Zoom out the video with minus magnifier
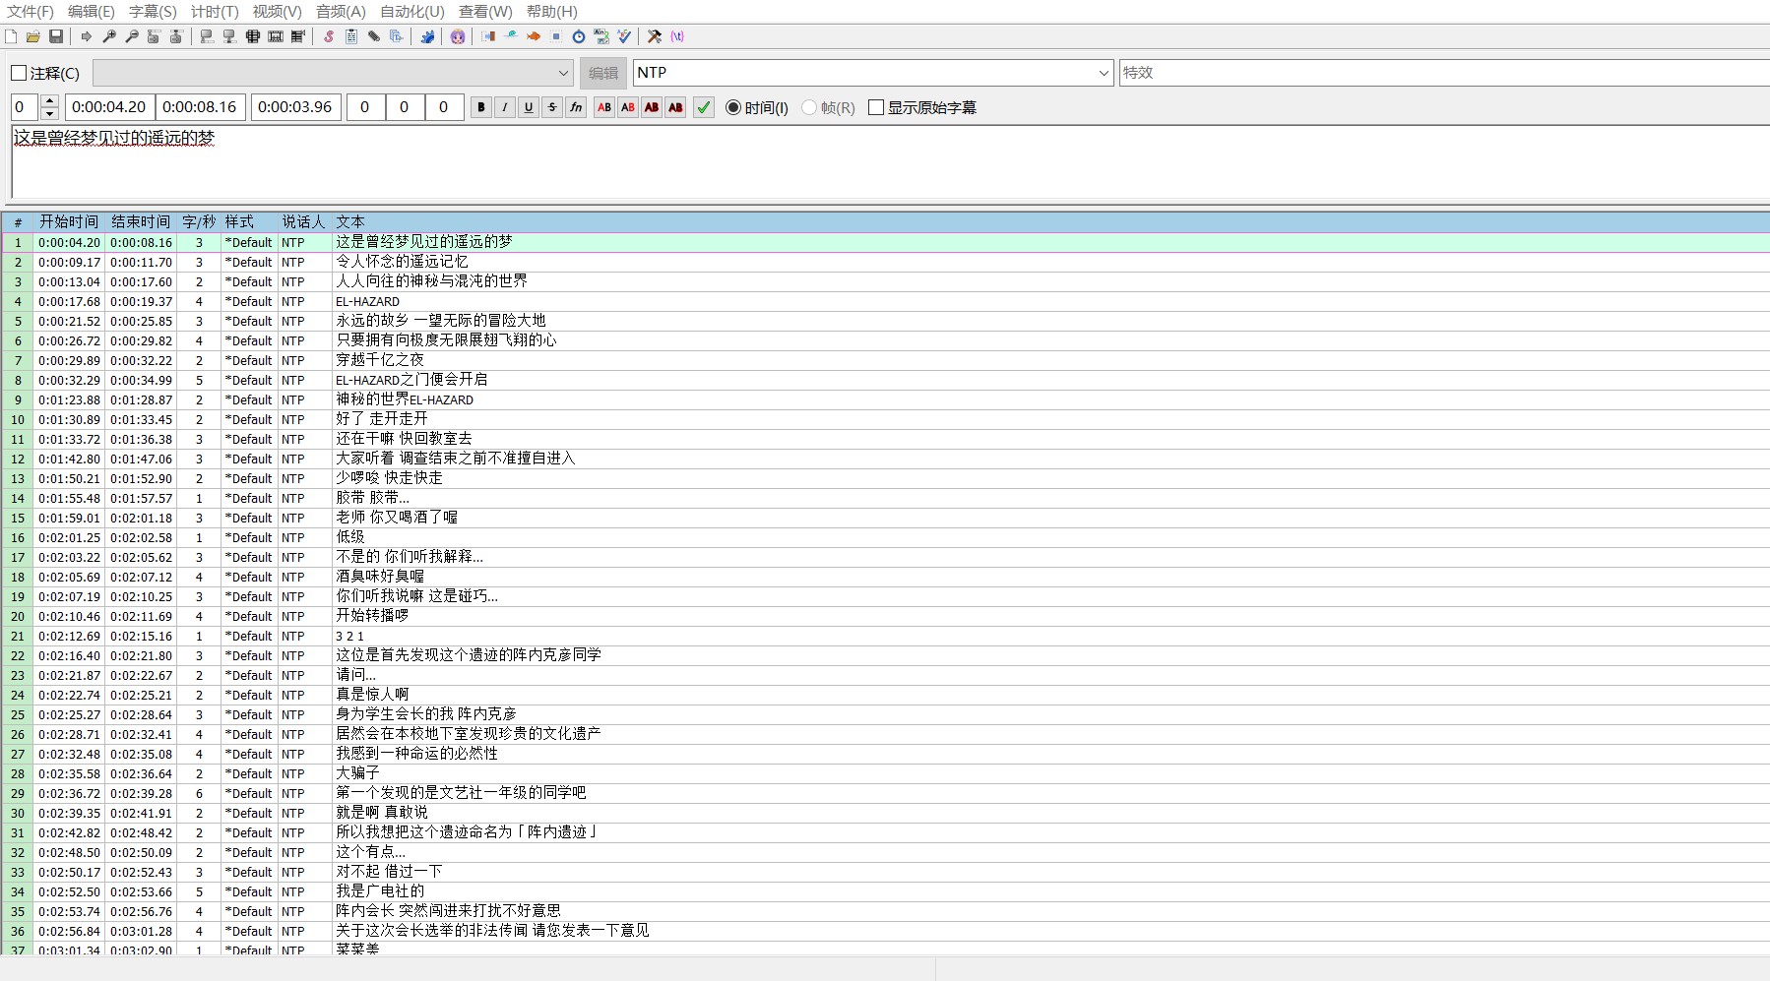This screenshot has width=1770, height=981. [132, 36]
